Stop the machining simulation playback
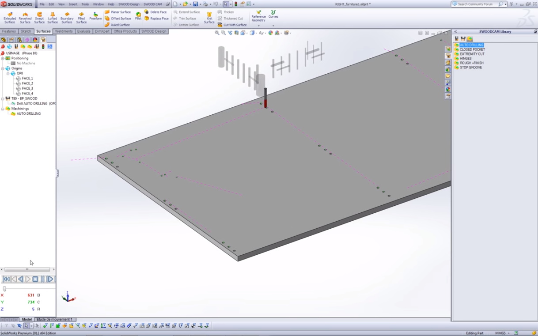 coord(35,279)
